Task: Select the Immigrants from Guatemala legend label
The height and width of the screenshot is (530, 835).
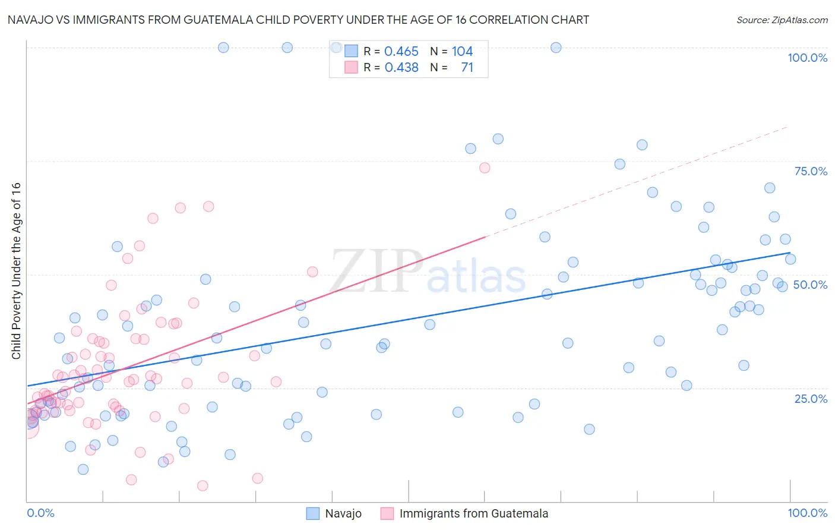Action: pos(474,513)
